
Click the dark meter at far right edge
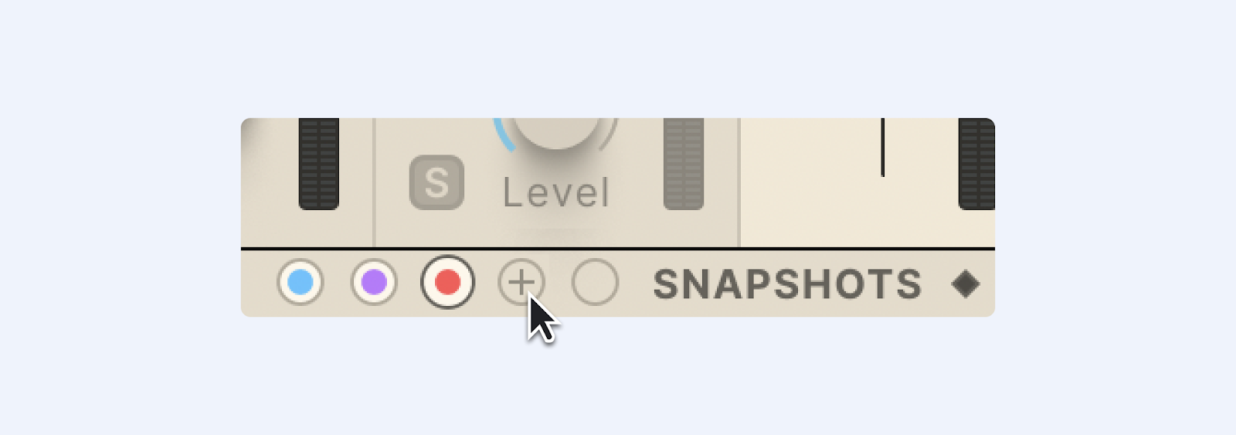[976, 164]
